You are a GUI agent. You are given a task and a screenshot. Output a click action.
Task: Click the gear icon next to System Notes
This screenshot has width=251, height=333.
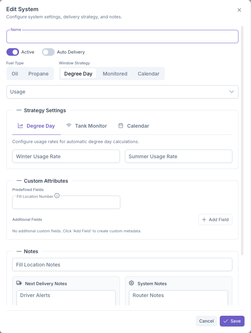pos(131,283)
